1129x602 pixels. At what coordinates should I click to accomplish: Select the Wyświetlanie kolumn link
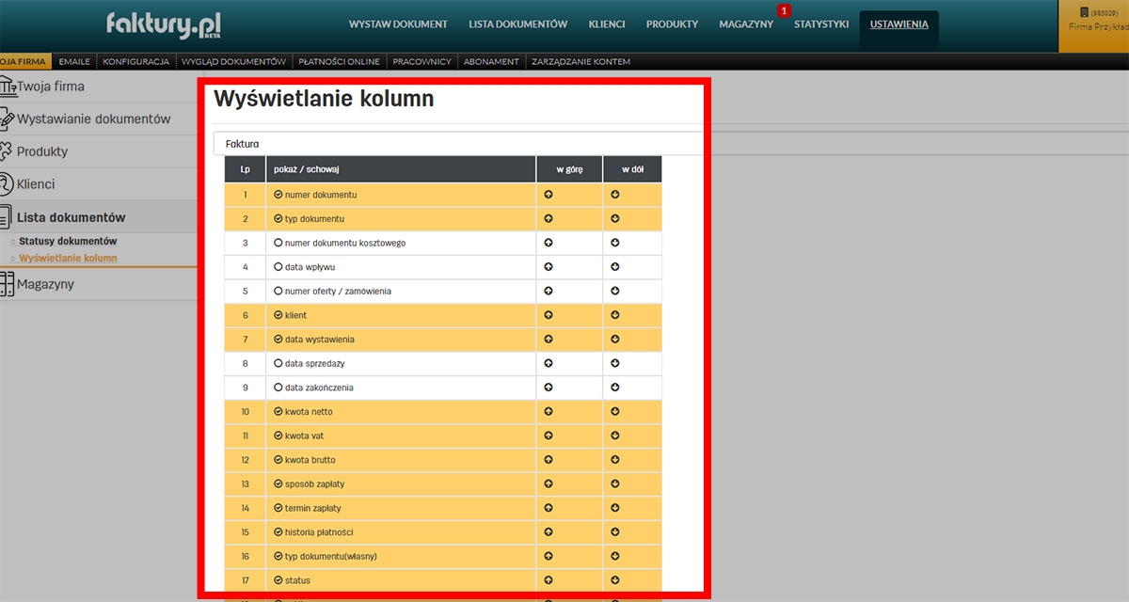pyautogui.click(x=66, y=258)
